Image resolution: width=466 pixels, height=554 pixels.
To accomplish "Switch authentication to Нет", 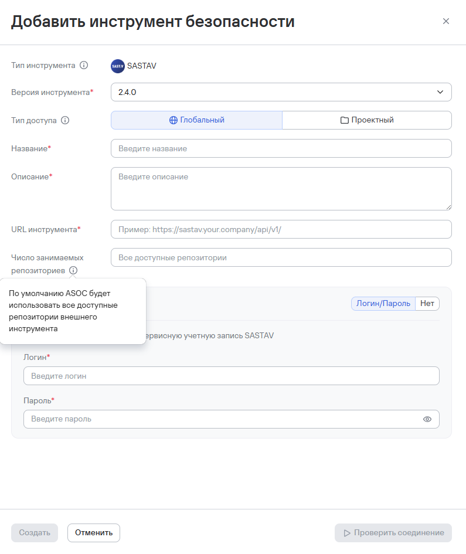I will point(427,303).
